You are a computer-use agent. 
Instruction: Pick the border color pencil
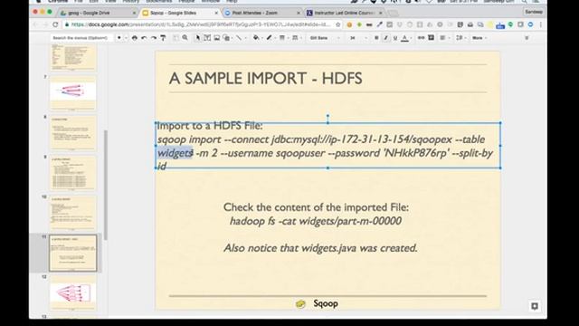(x=270, y=38)
